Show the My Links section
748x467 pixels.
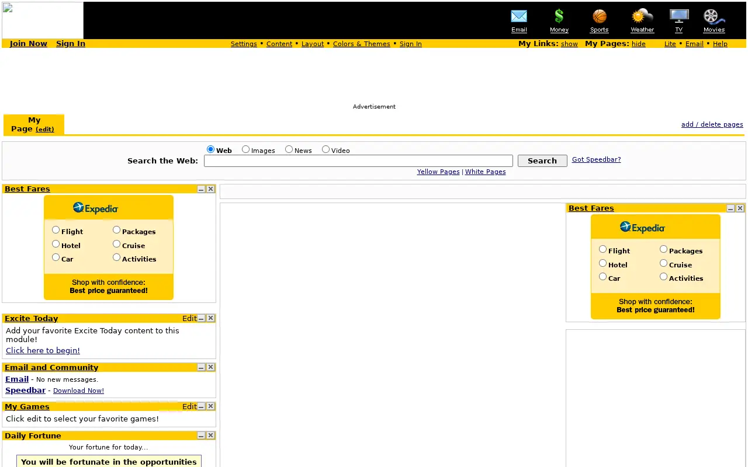coord(569,44)
